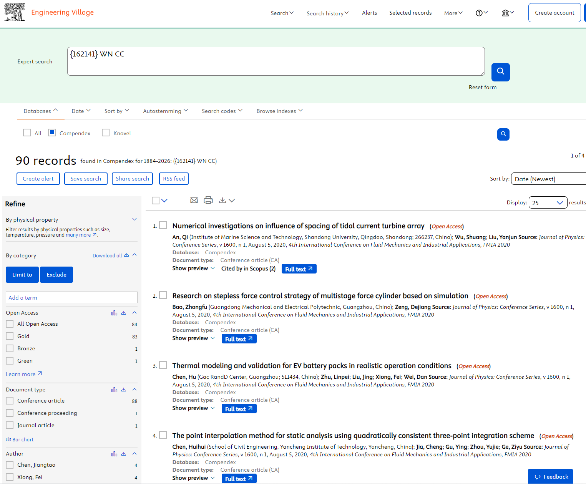586x484 pixels.
Task: Download Document type facet data icon
Action: [124, 390]
